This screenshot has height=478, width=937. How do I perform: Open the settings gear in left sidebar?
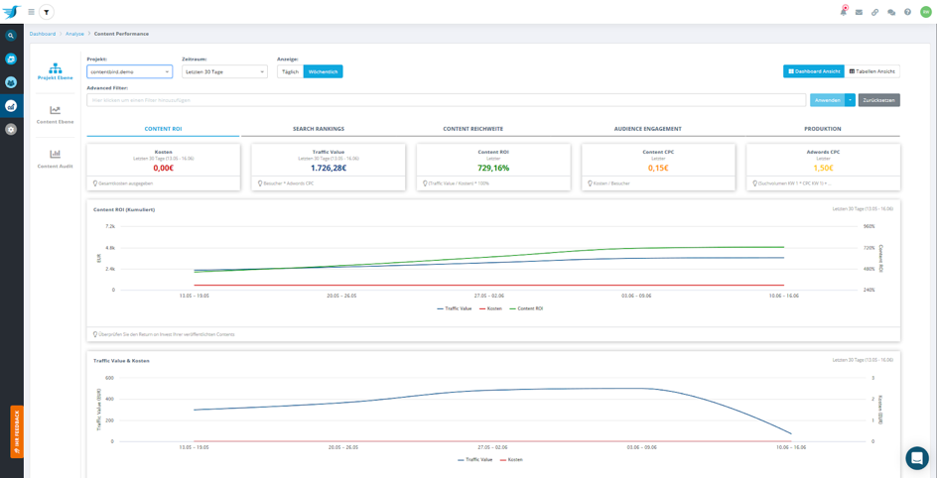point(11,130)
